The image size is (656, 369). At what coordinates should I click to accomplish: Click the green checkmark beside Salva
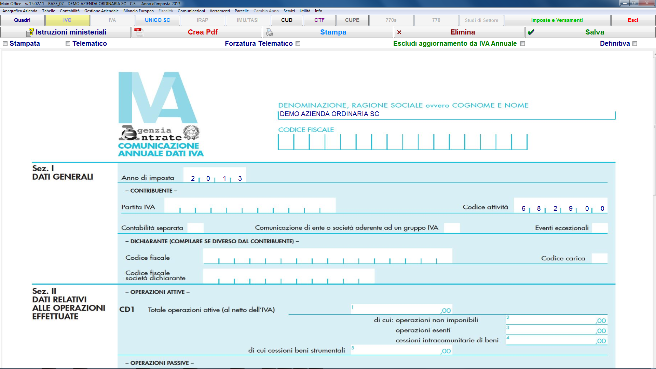[531, 32]
